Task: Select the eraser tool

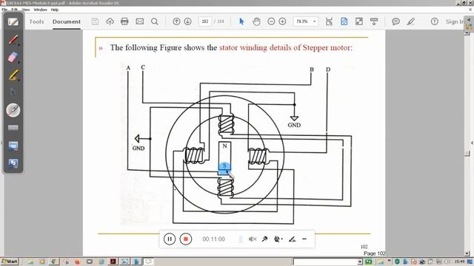Action: click(13, 58)
